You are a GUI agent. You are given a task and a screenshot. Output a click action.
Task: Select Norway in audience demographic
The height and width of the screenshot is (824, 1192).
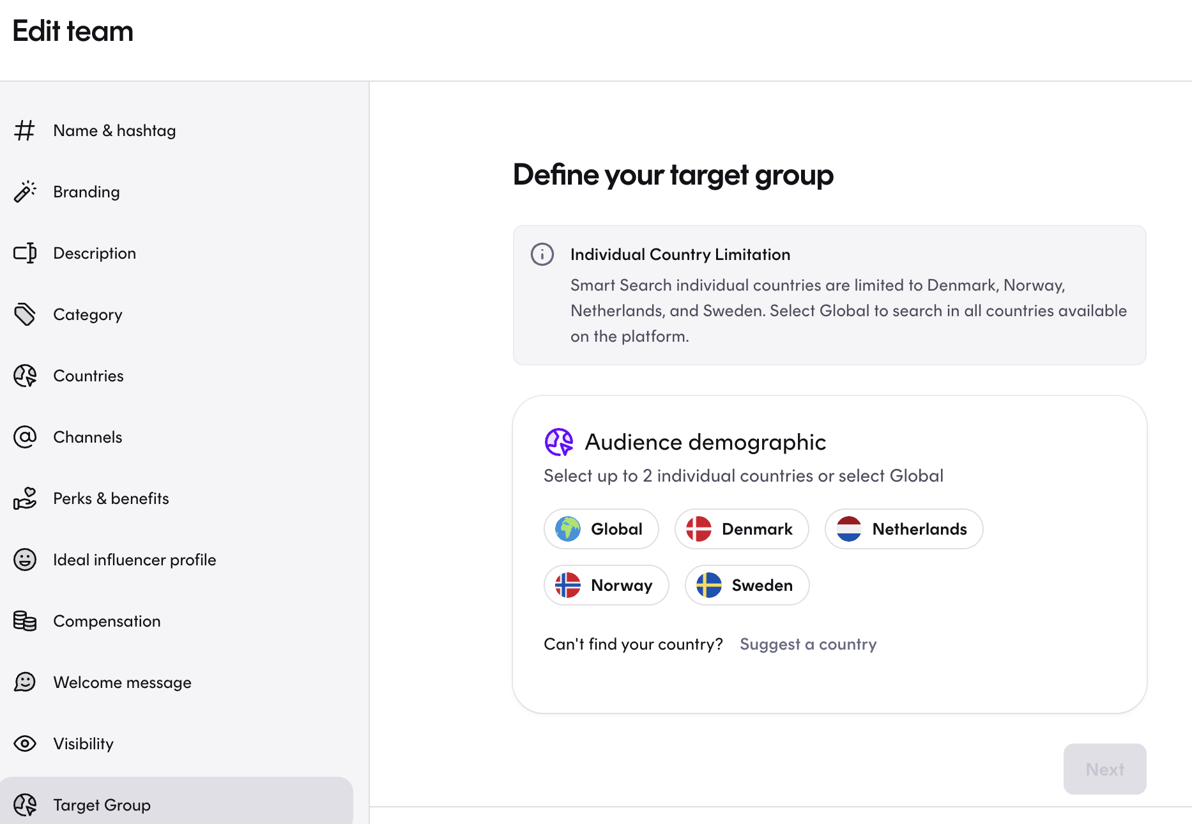click(x=606, y=585)
